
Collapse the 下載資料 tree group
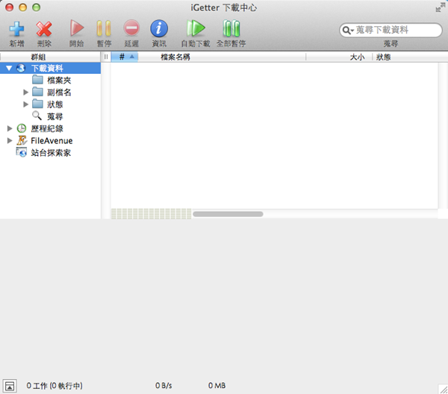point(9,69)
